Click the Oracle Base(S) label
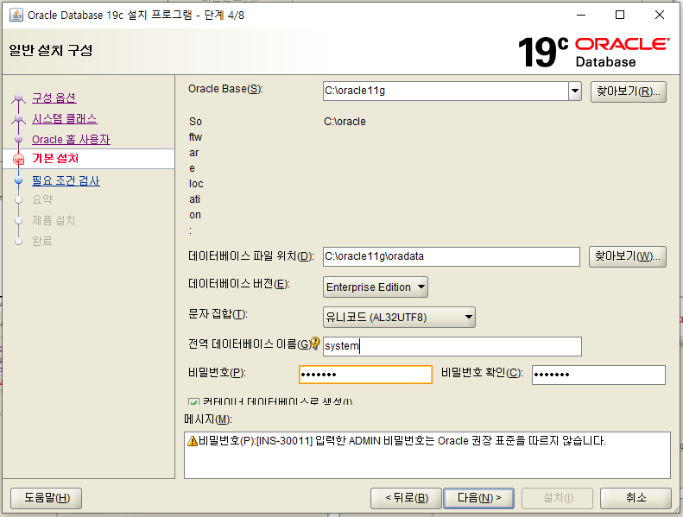Image resolution: width=683 pixels, height=517 pixels. (x=225, y=89)
